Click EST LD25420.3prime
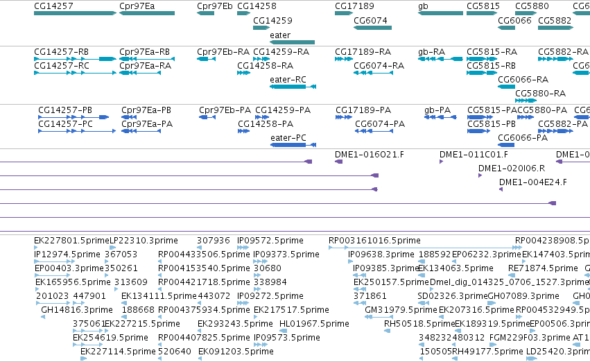 pos(531,359)
